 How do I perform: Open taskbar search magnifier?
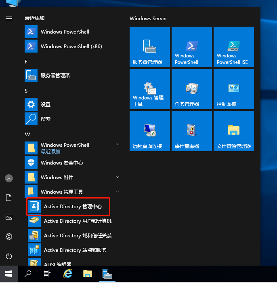[28, 274]
